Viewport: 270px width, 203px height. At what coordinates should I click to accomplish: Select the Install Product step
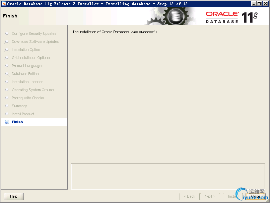pos(23,114)
